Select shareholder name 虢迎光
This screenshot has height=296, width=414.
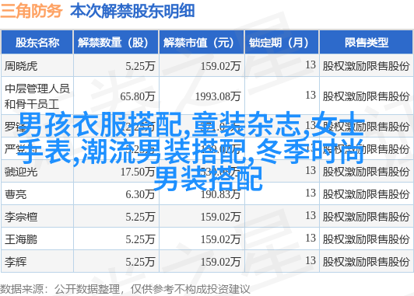point(21,172)
